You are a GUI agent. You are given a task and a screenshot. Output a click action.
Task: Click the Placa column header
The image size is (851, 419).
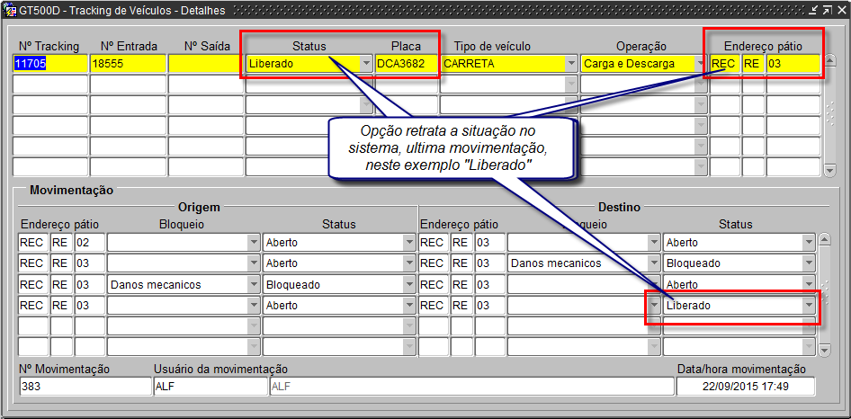pyautogui.click(x=406, y=46)
